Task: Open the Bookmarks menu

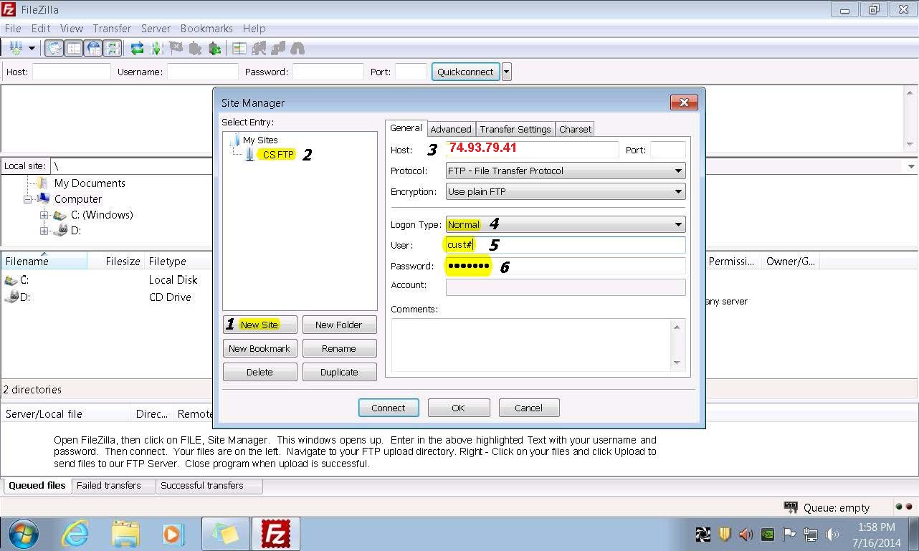Action: (206, 29)
